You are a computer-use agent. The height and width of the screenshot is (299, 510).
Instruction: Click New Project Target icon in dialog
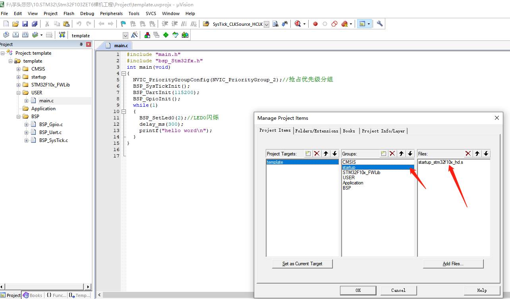point(308,153)
